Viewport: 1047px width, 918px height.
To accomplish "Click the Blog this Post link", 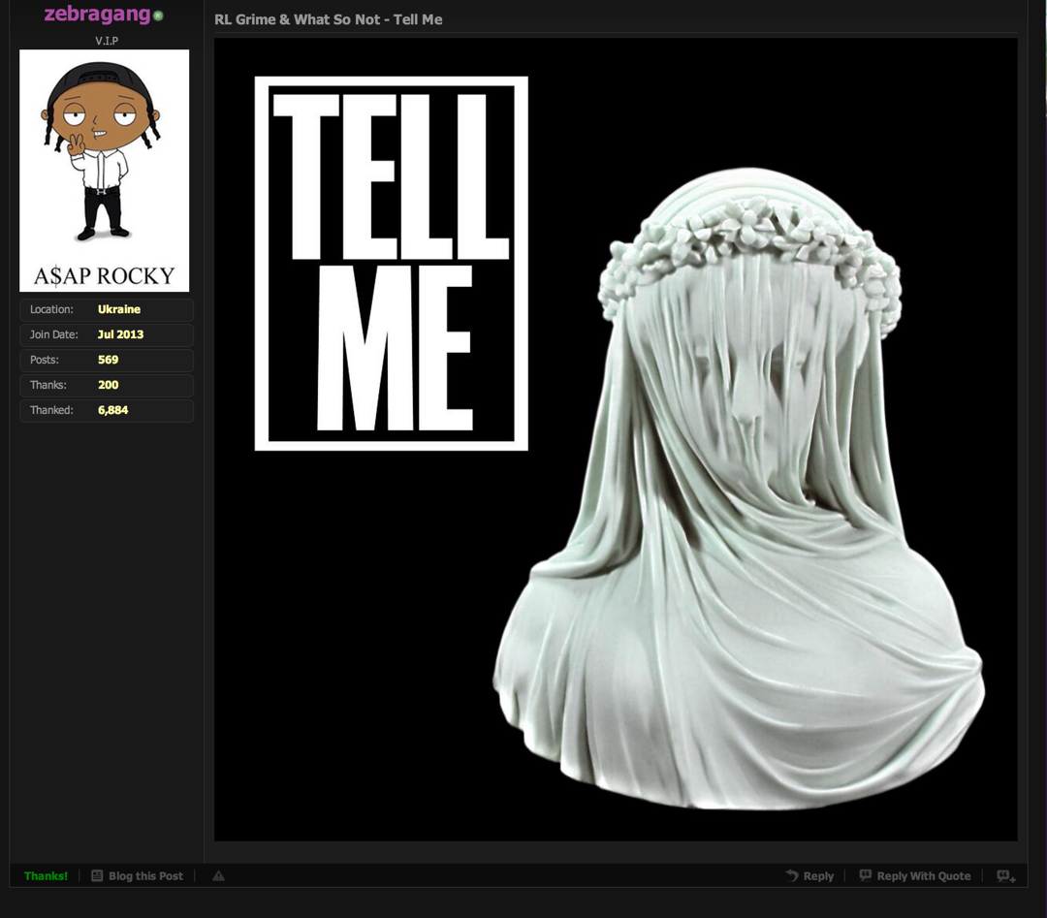I will 145,876.
